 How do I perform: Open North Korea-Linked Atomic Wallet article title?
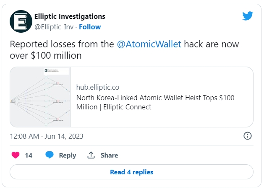tap(155, 102)
